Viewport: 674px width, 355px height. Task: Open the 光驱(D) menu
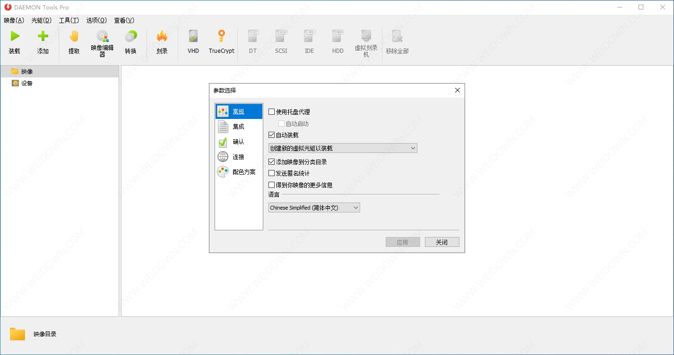click(42, 20)
